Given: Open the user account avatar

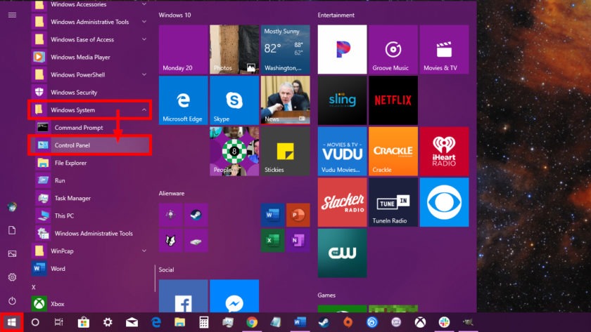Looking at the screenshot, I should [12, 207].
